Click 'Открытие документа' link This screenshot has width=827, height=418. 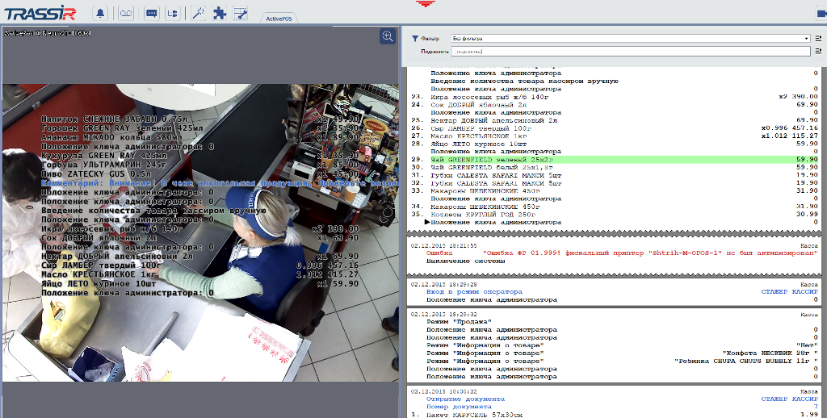pos(465,399)
